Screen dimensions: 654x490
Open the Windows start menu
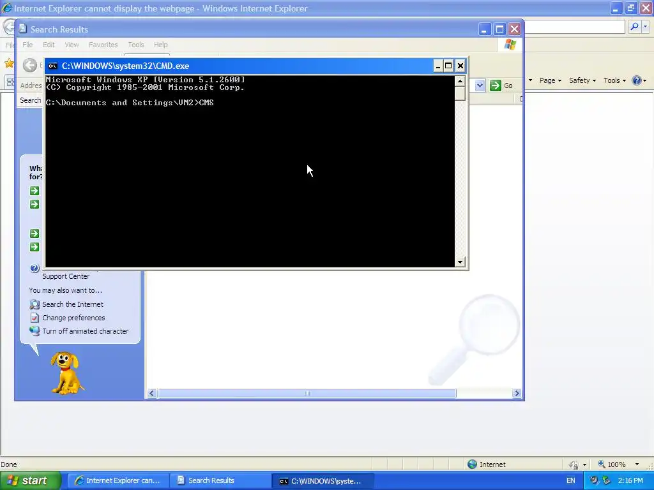[31, 480]
